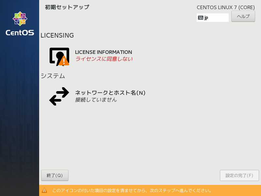
Task: Click the ヘルプ help button
Action: click(x=243, y=16)
